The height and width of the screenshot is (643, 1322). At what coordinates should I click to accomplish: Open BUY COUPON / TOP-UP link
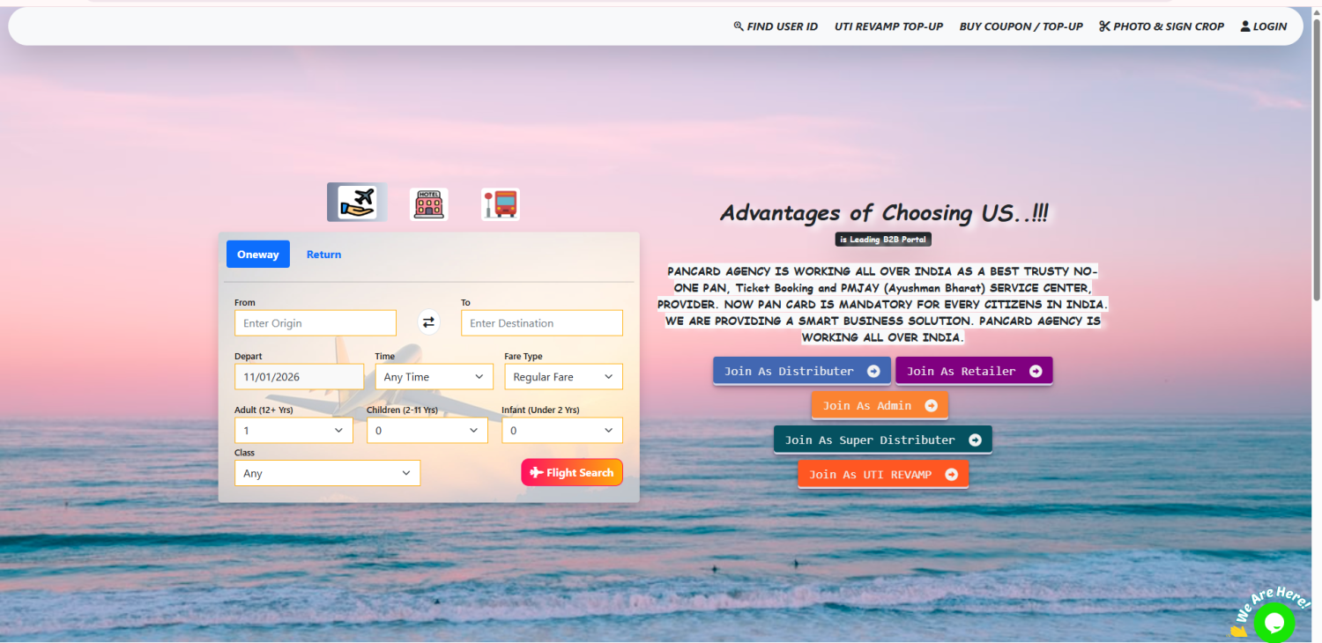[x=1021, y=26]
